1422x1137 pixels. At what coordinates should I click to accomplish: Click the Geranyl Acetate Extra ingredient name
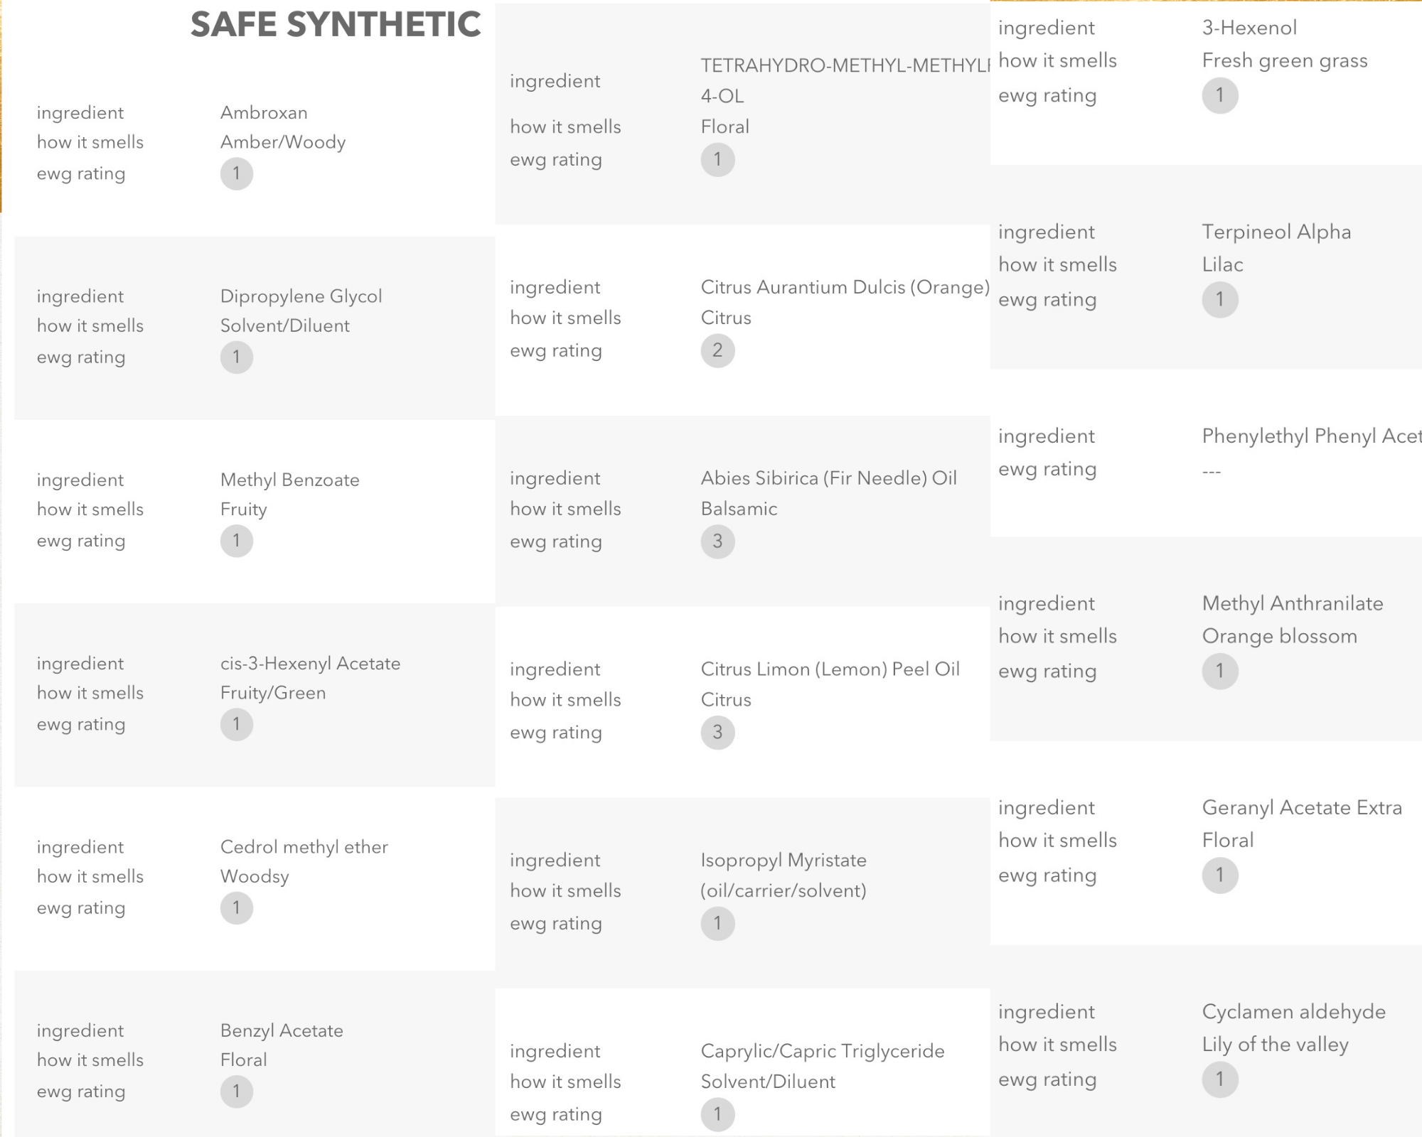pyautogui.click(x=1302, y=807)
